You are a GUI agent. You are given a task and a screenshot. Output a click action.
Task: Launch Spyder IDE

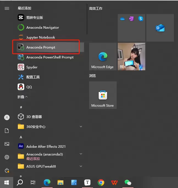pos(50,67)
